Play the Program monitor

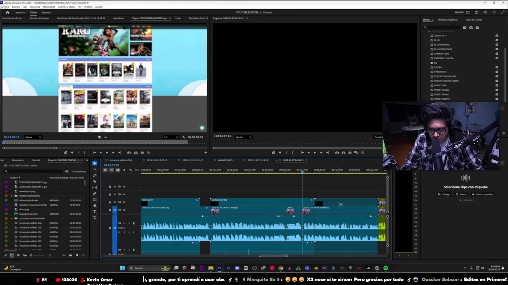tap(315, 152)
